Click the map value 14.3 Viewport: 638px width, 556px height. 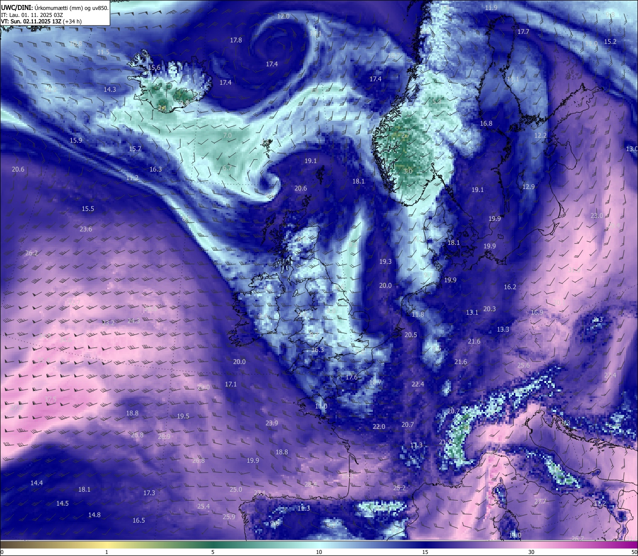110,90
